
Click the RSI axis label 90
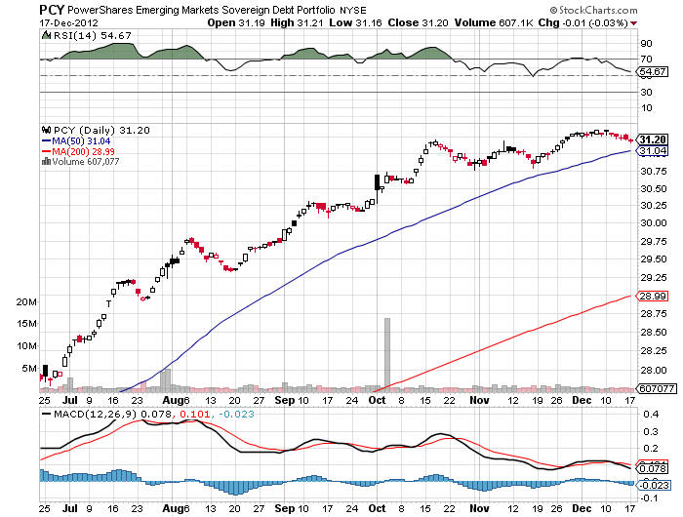click(x=646, y=44)
